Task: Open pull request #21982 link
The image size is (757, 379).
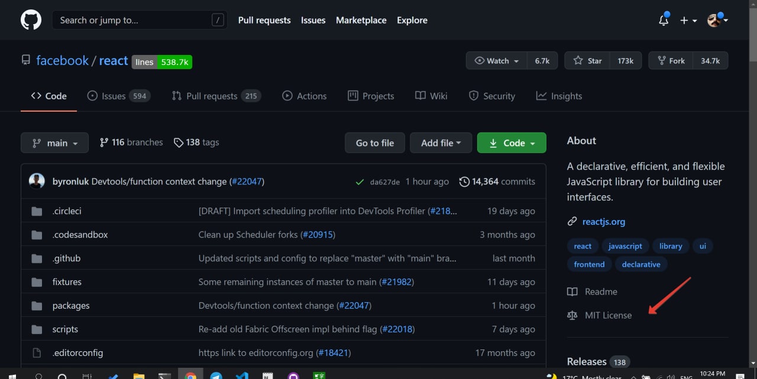Action: 396,282
